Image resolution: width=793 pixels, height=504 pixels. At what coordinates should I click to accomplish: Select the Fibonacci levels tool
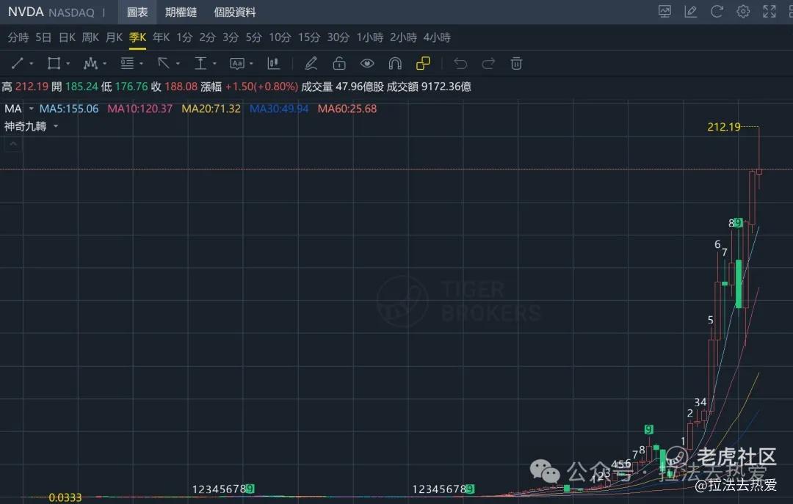pos(127,63)
